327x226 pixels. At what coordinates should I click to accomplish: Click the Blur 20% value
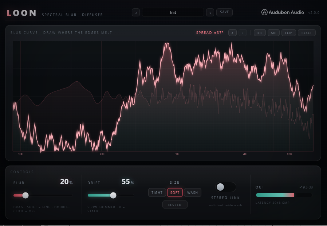66,182
